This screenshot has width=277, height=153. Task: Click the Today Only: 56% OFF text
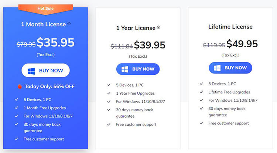(49, 86)
